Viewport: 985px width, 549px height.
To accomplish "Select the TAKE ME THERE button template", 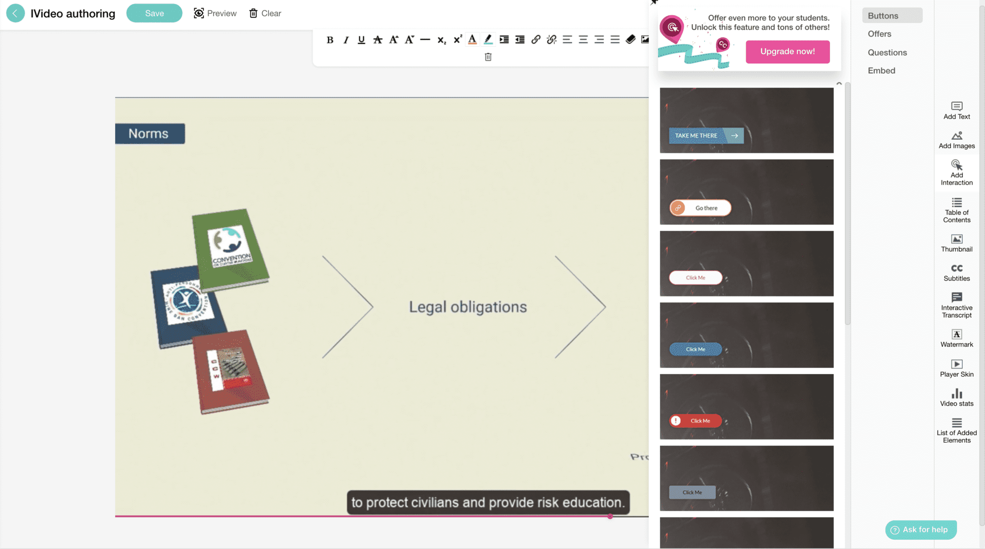I will pyautogui.click(x=706, y=136).
